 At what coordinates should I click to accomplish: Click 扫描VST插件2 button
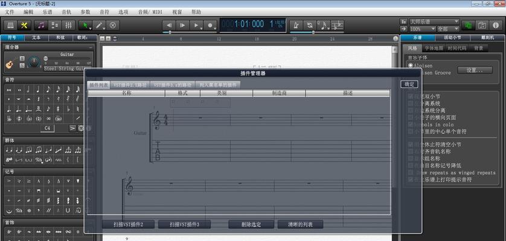coord(128,225)
